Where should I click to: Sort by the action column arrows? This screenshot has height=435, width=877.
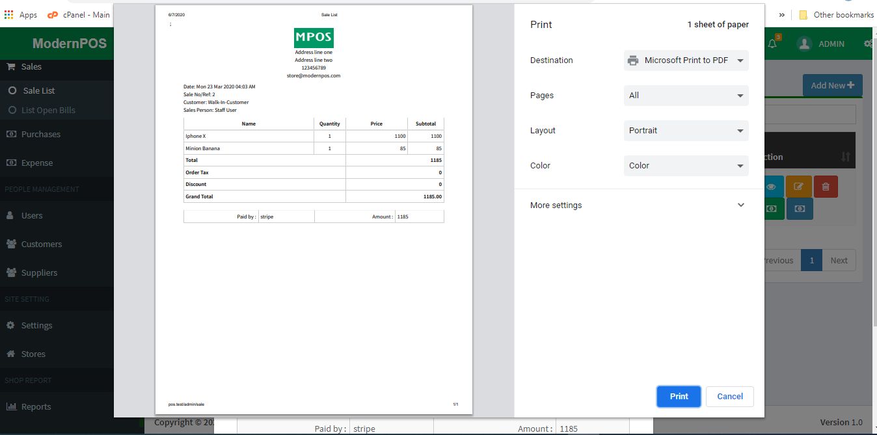[845, 157]
